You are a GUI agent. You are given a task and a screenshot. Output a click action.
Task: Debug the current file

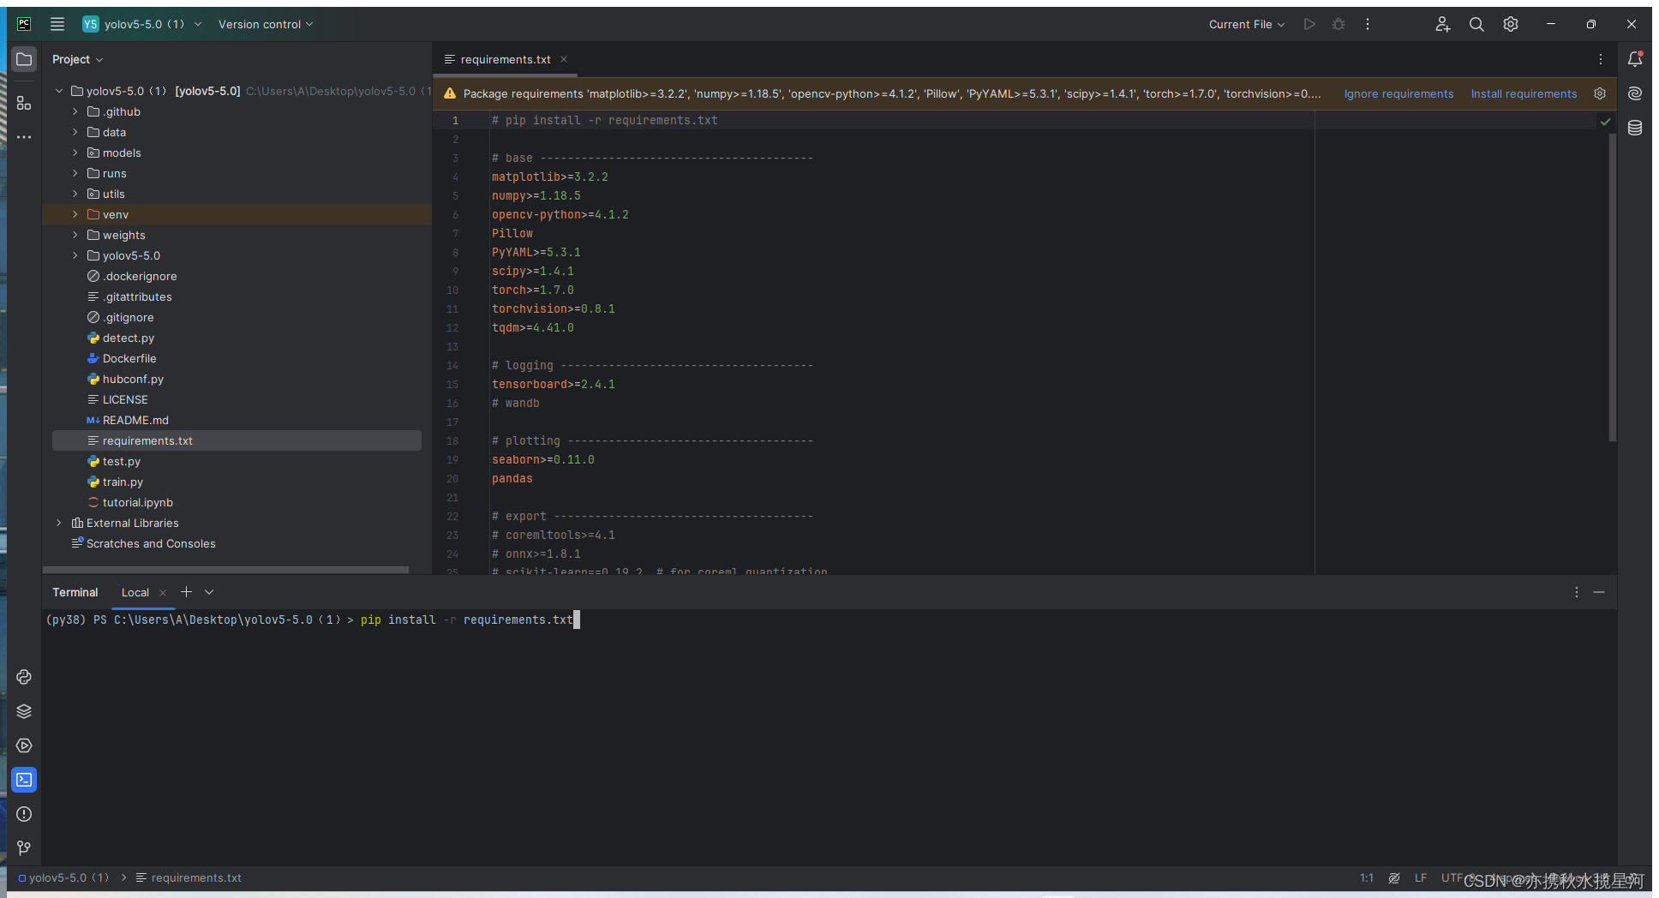(1339, 24)
